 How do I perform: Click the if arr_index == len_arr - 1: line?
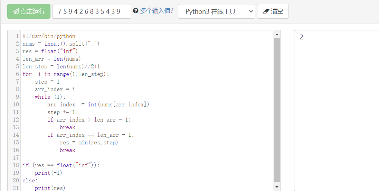click(x=91, y=135)
